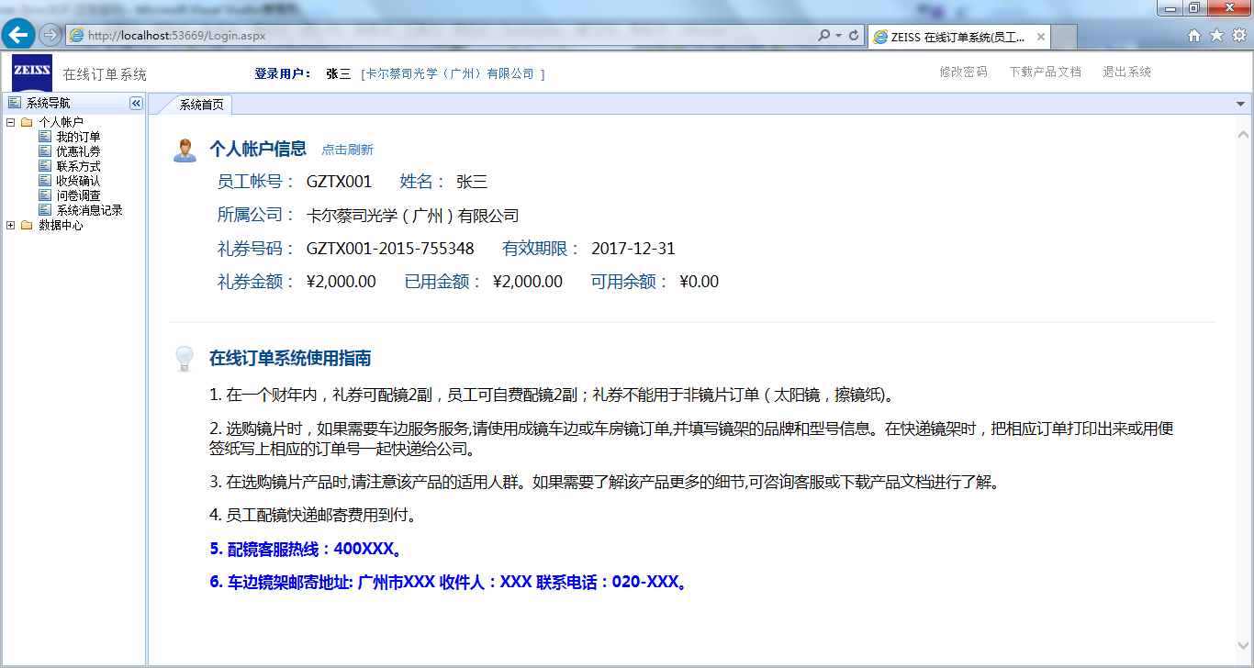Click the 修改密码 link
Screen dimensions: 1254x668
[963, 72]
